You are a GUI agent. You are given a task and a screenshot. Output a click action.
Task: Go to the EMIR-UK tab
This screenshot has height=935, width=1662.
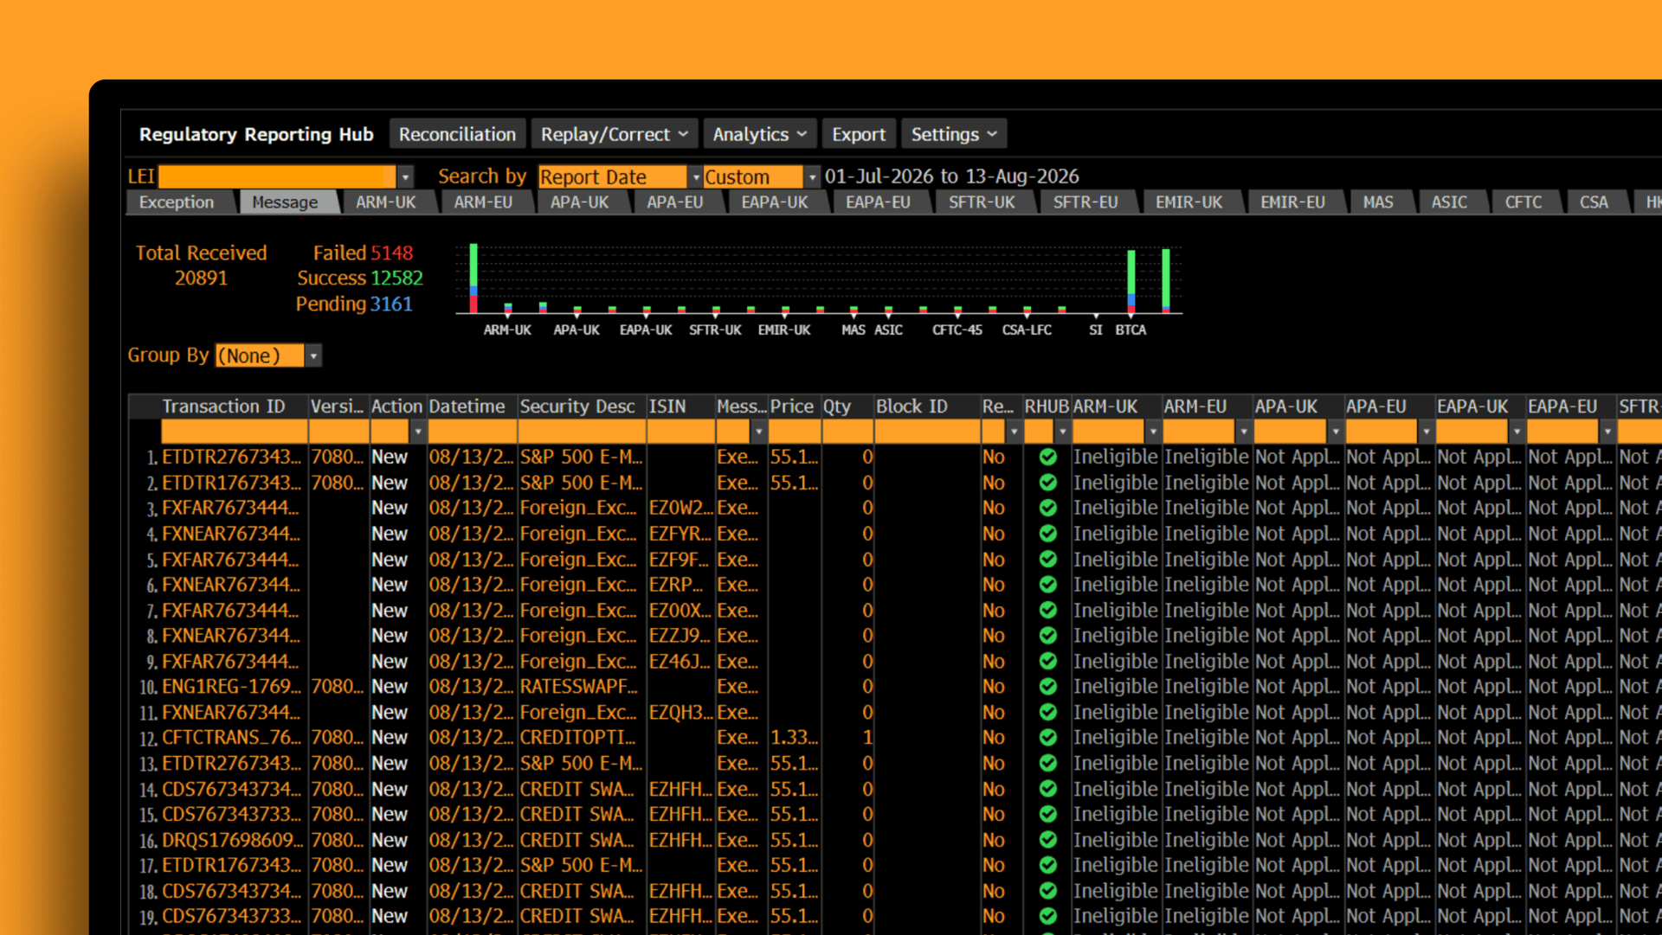pyautogui.click(x=1189, y=202)
